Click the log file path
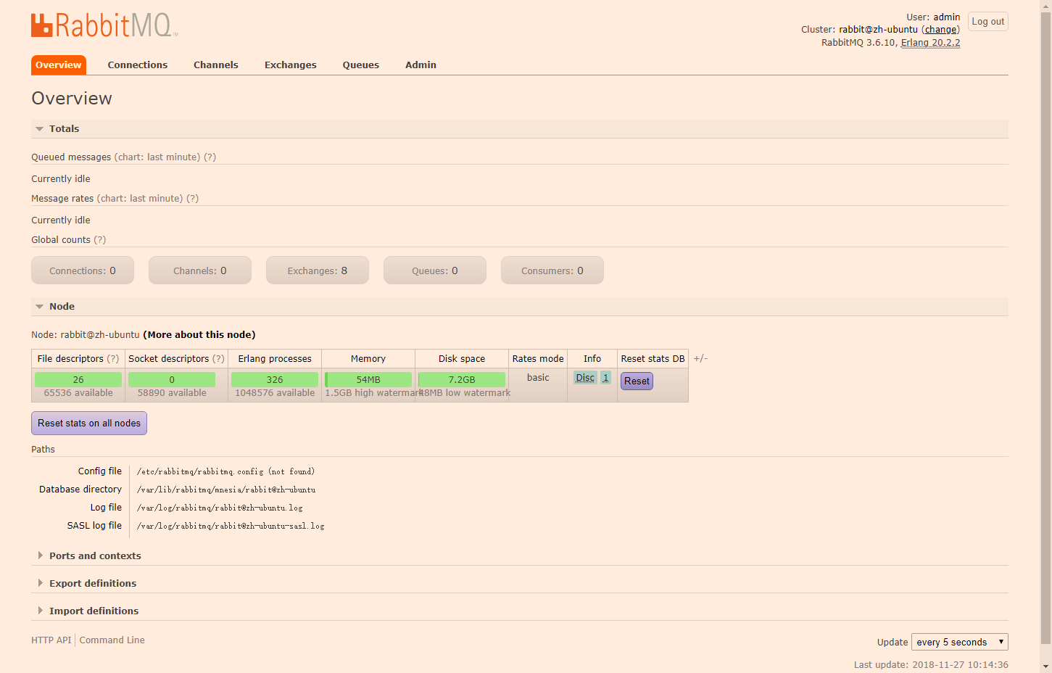The width and height of the screenshot is (1052, 673). 220,508
